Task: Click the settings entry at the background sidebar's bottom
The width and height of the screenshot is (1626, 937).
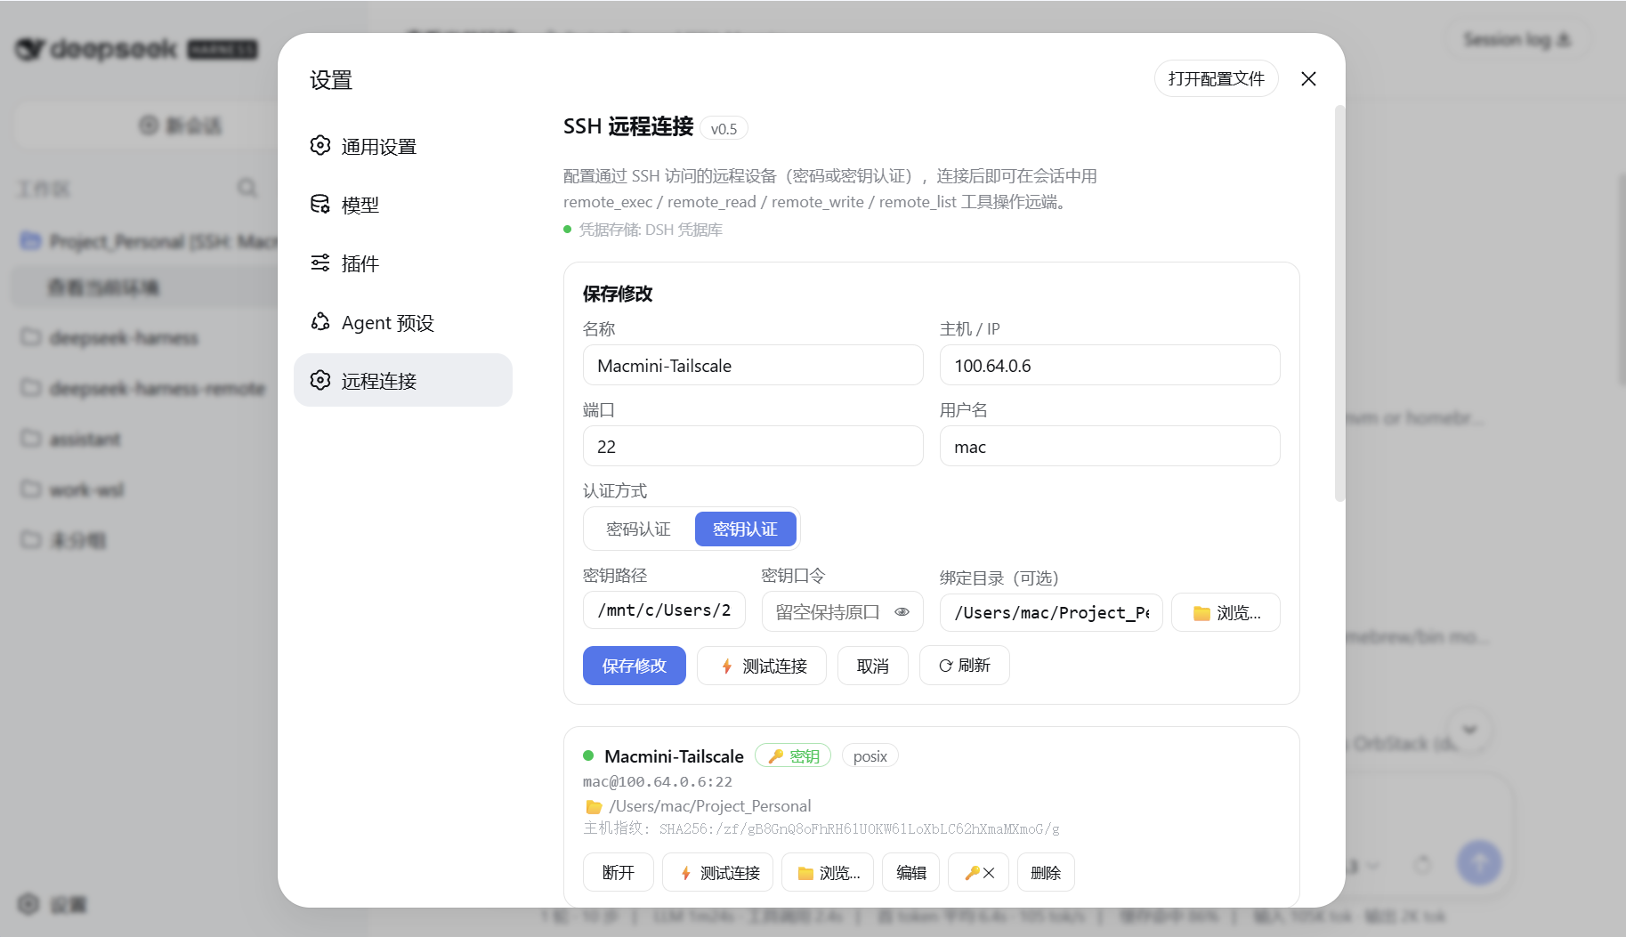Action: click(x=53, y=905)
